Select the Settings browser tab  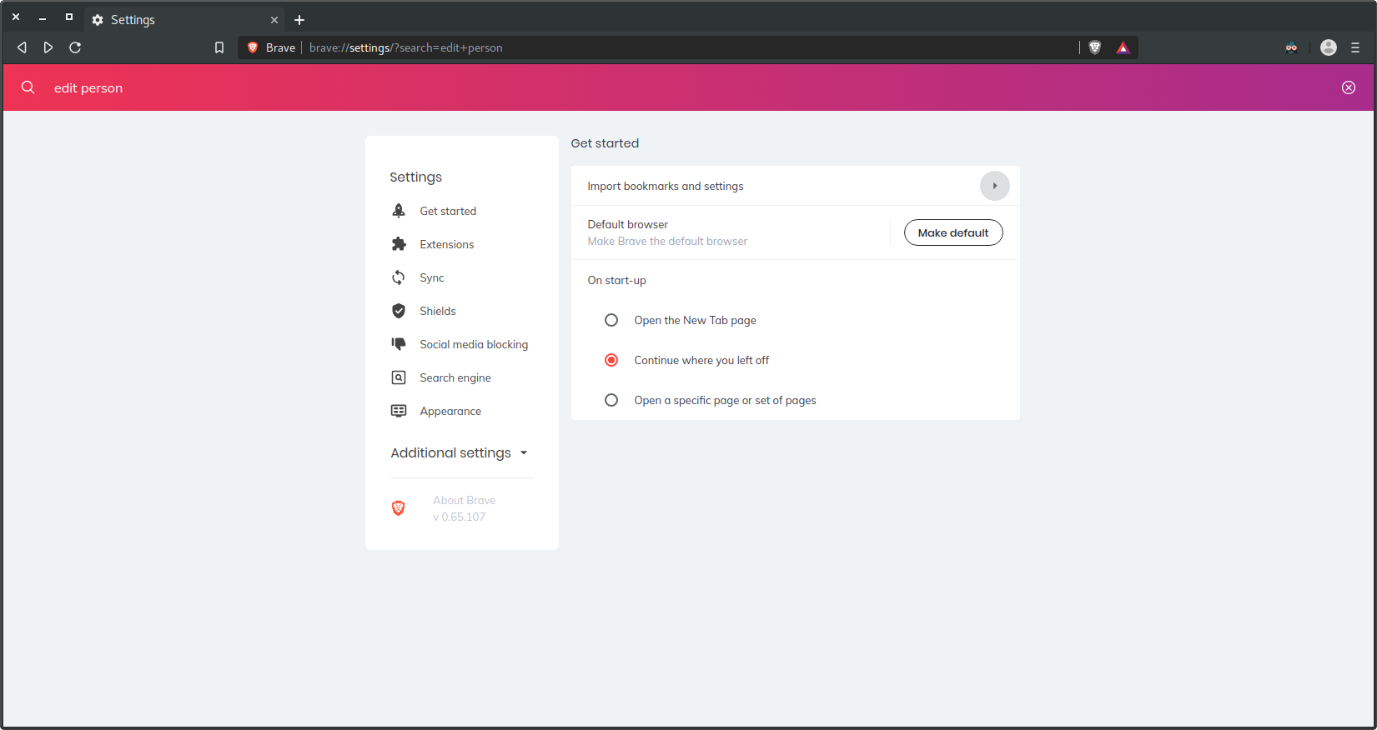185,20
